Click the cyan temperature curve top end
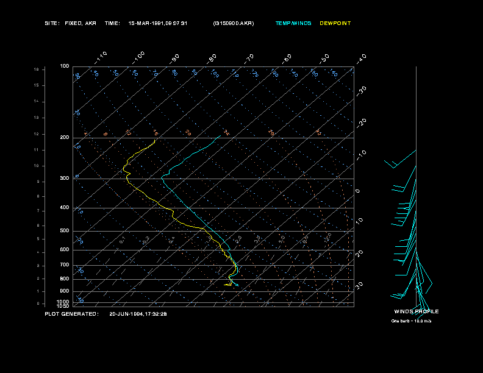This screenshot has height=373, width=483. point(220,136)
